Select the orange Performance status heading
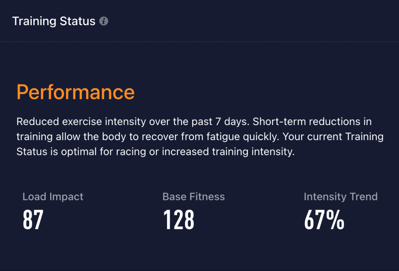This screenshot has width=399, height=271. pos(76,92)
